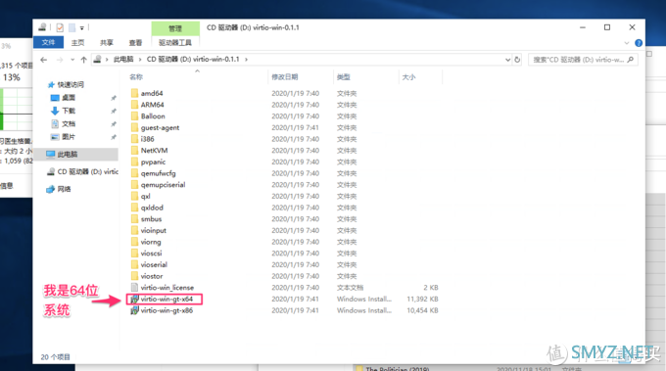The image size is (666, 371).
Task: Select the smbus folder icon
Action: click(134, 219)
